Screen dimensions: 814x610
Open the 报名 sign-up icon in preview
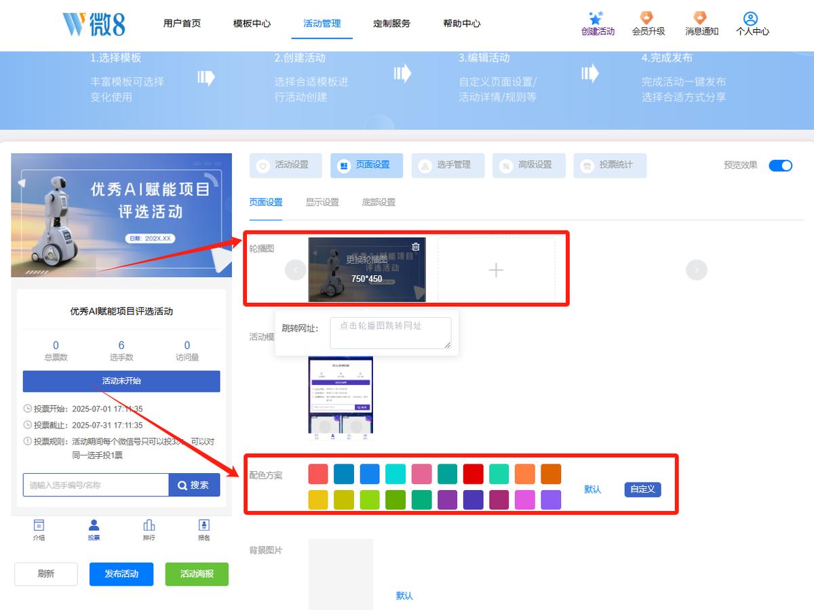pyautogui.click(x=204, y=525)
